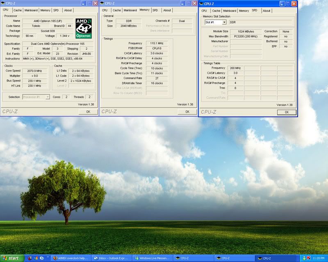Click the memory Size value 2048 MBytes
The width and height of the screenshot is (328, 262).
point(128,26)
